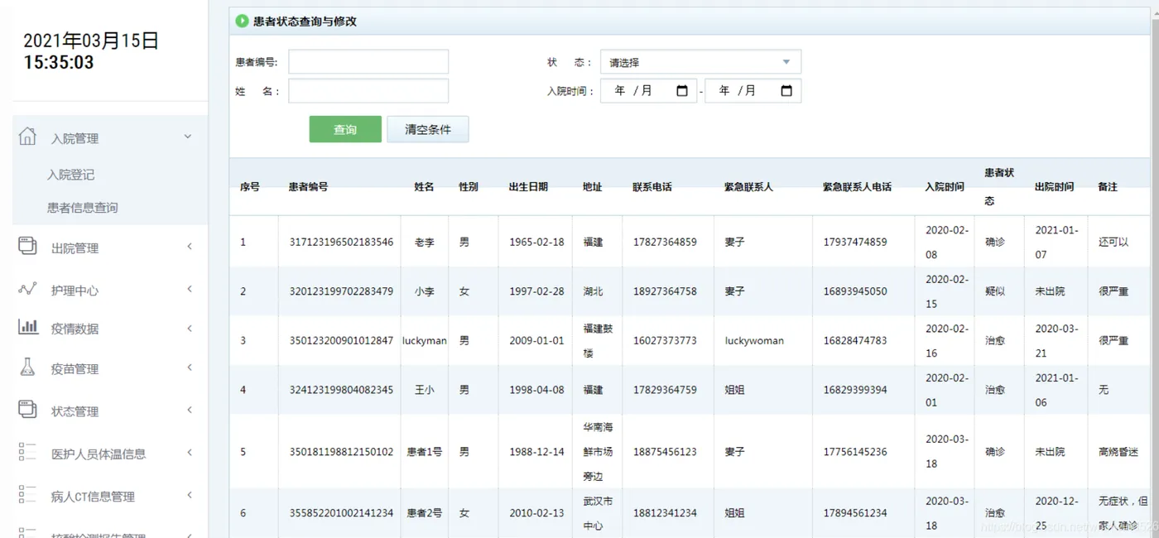
Task: Click the window icon beside 状态管理
Action: 27,409
